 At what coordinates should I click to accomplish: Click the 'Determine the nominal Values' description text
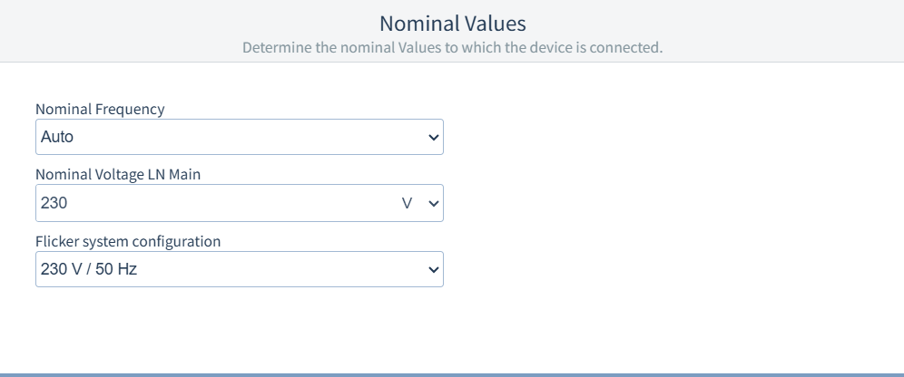tap(452, 46)
